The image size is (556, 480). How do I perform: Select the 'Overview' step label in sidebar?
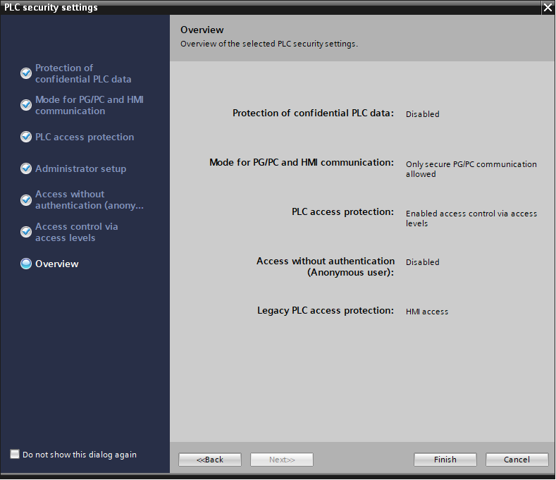(57, 264)
